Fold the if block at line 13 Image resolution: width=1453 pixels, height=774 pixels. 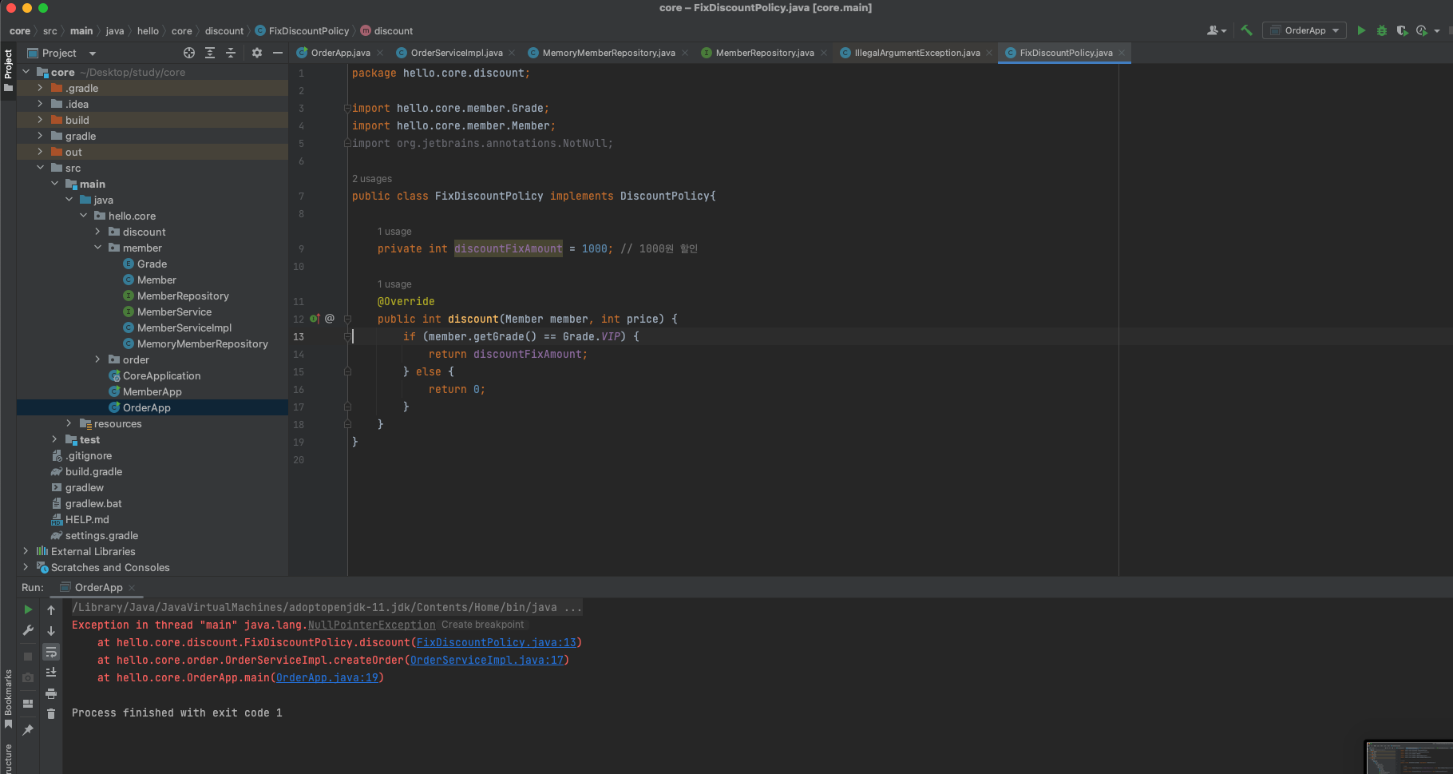pyautogui.click(x=347, y=336)
